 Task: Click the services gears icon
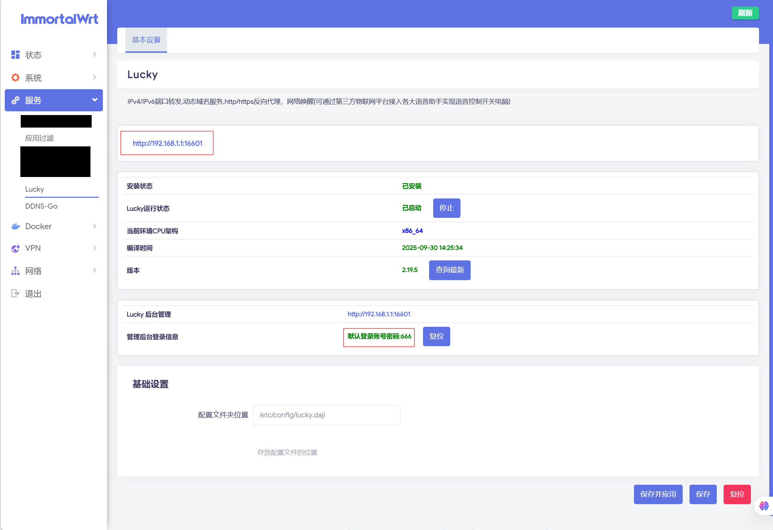[15, 100]
